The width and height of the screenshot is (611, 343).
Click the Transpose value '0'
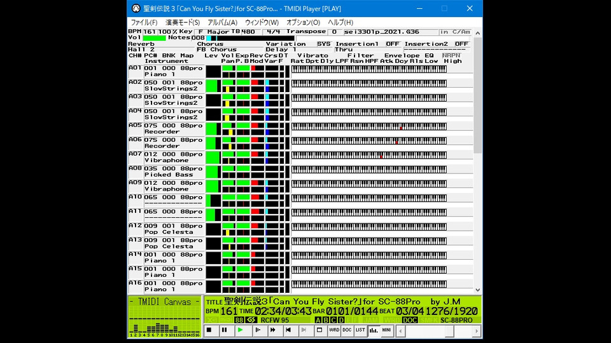334,32
